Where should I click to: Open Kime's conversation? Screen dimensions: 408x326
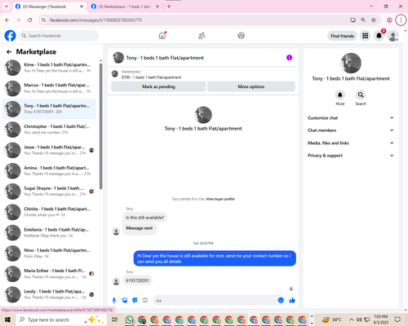tap(49, 68)
